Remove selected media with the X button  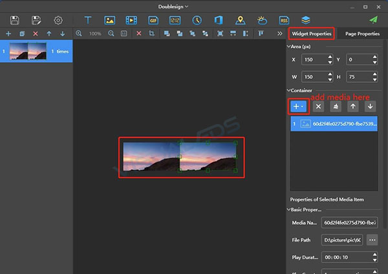(319, 107)
